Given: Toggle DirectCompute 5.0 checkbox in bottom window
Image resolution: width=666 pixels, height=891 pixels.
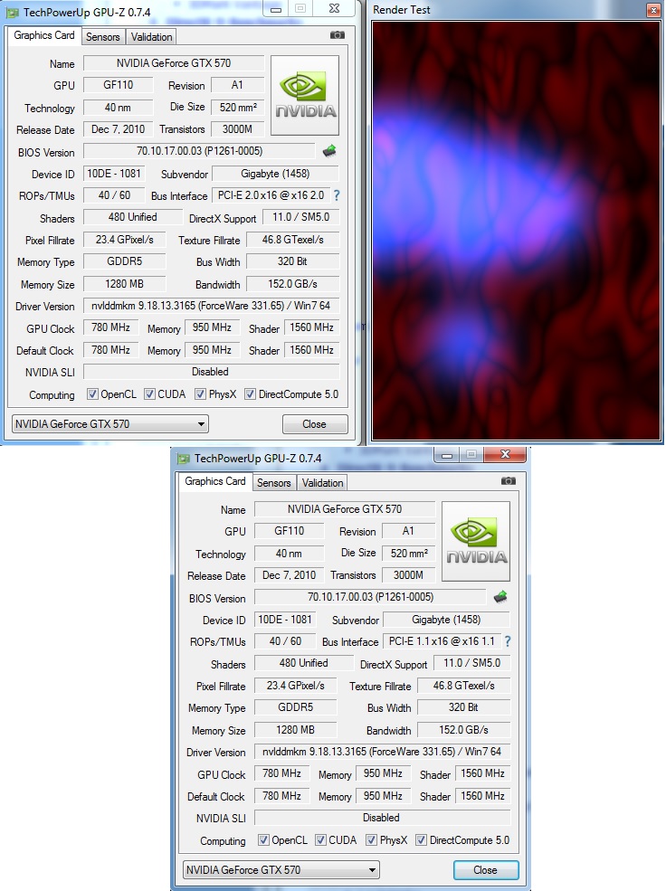Looking at the screenshot, I should tap(421, 839).
